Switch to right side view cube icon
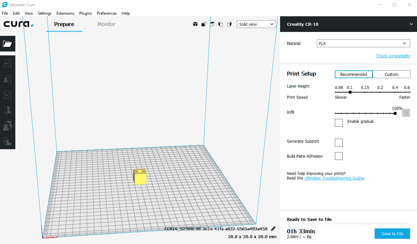417x244 pixels. (x=229, y=24)
